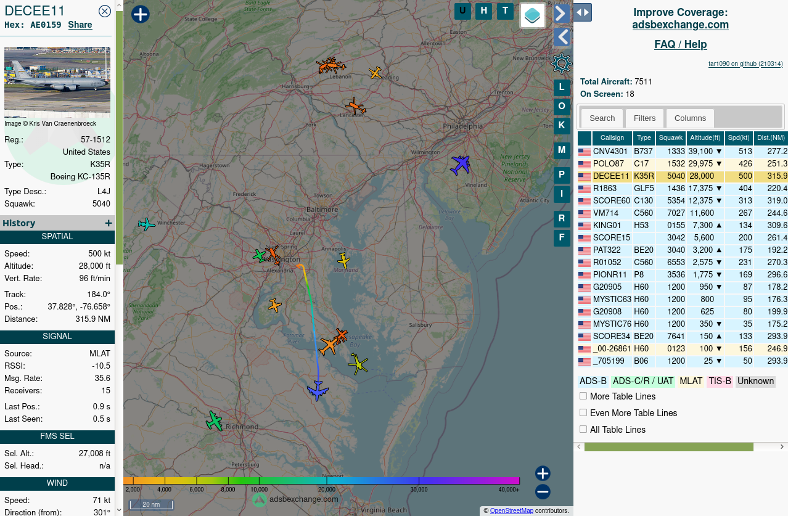The height and width of the screenshot is (516, 788).
Task: Click the right chevron sidebar button
Action: point(561,14)
